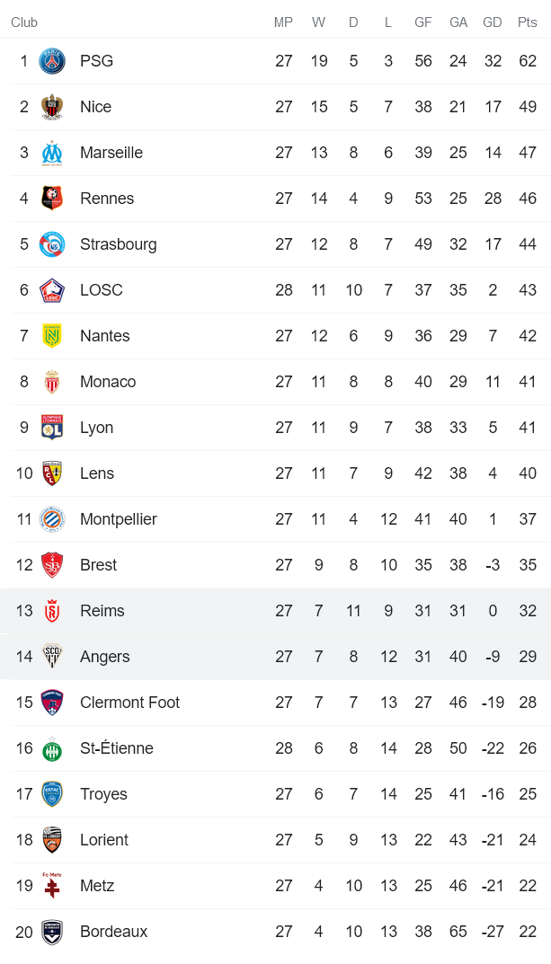Click the Lyon team logo

pos(52,428)
